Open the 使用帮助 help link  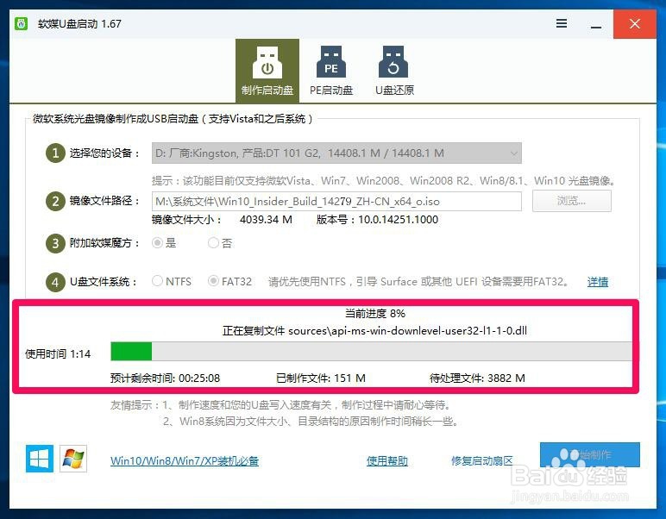(x=387, y=461)
